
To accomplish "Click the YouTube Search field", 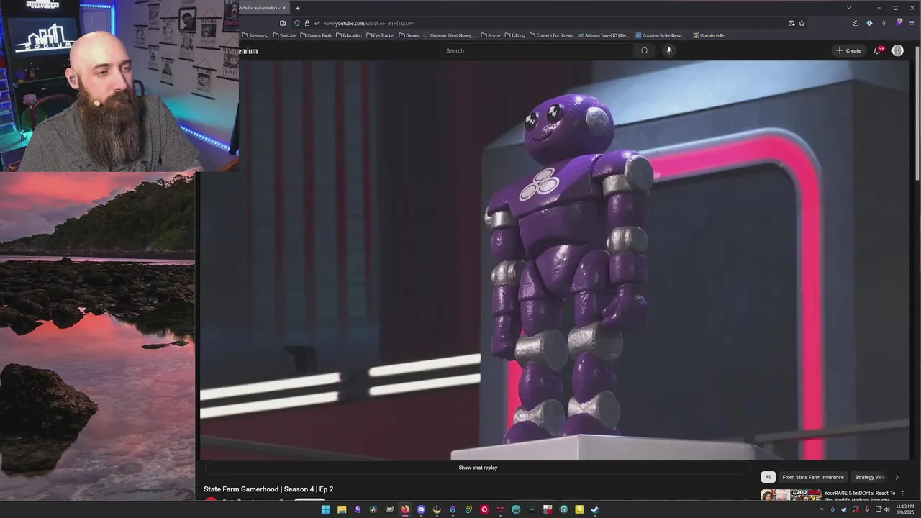I will [x=536, y=50].
